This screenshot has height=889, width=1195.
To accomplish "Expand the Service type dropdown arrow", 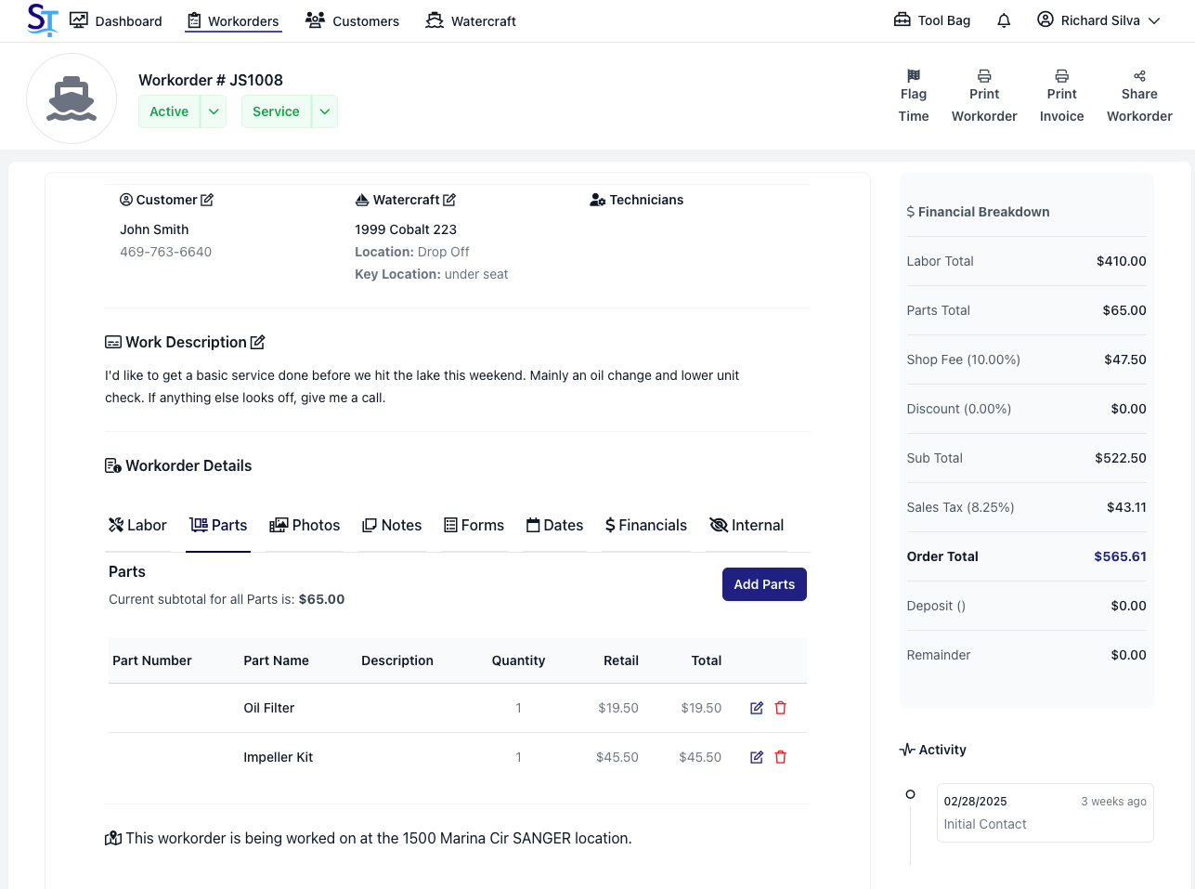I will (325, 111).
